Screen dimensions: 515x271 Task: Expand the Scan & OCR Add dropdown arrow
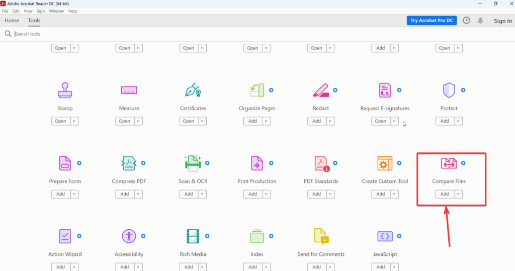202,194
